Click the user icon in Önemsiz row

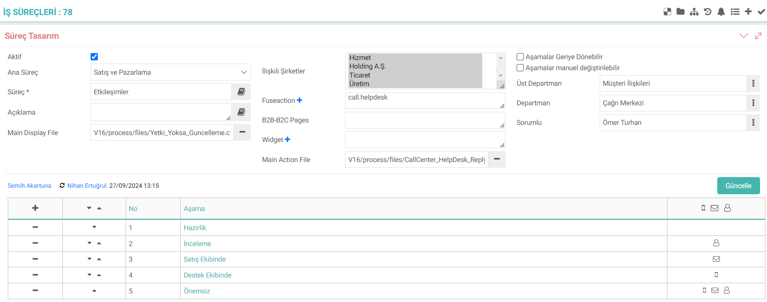coord(727,290)
